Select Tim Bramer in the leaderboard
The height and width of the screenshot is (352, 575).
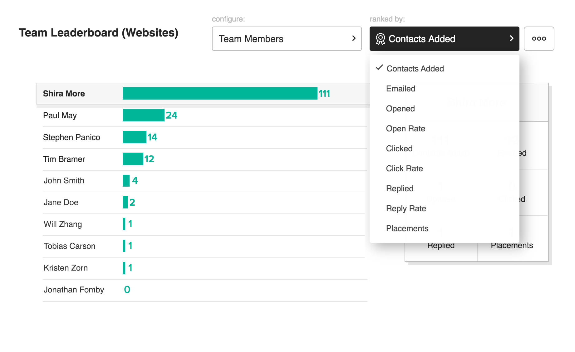click(x=64, y=159)
